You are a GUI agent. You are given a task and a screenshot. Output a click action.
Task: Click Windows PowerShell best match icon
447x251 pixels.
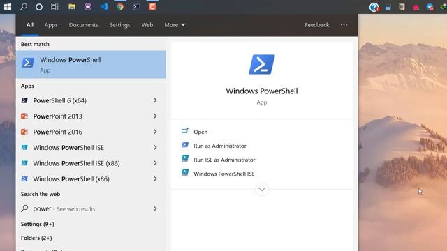pos(28,63)
